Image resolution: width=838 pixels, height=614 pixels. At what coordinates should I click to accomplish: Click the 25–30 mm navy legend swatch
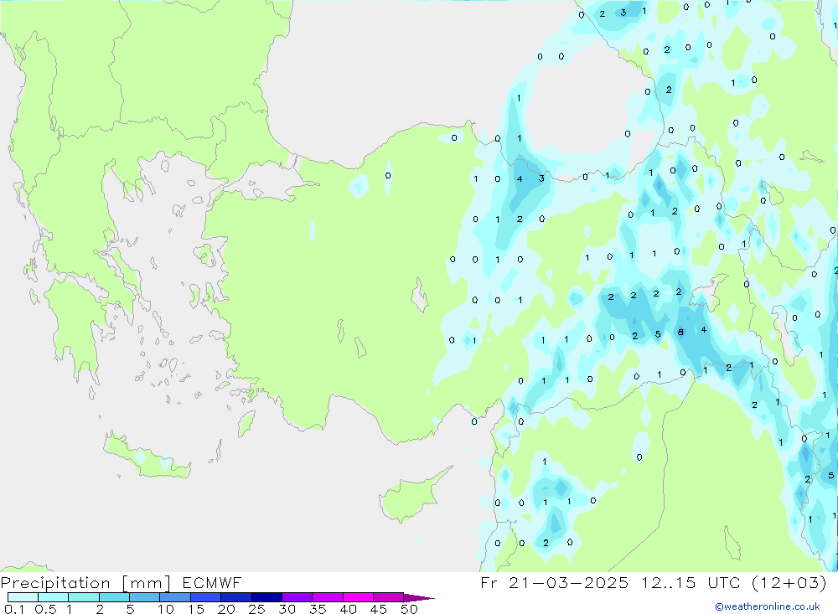266,597
